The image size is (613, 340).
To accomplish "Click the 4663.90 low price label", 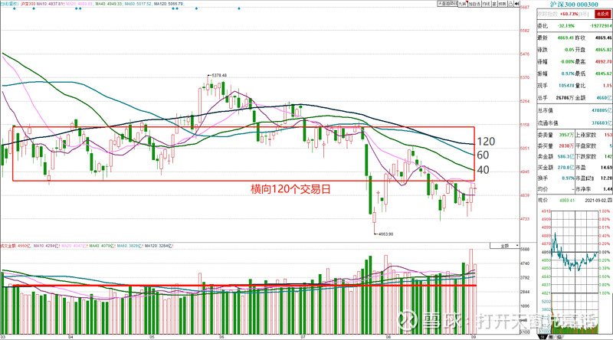I will pyautogui.click(x=385, y=234).
